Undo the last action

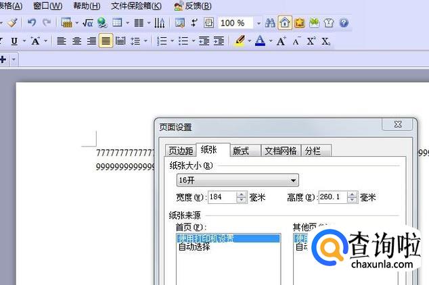[x=32, y=23]
